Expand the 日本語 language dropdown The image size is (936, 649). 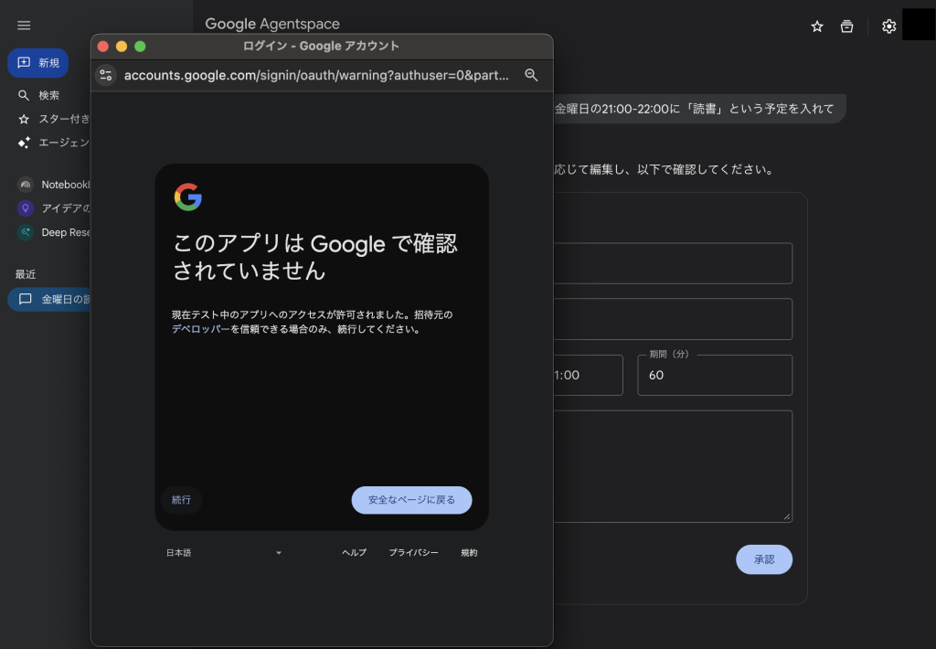point(224,553)
